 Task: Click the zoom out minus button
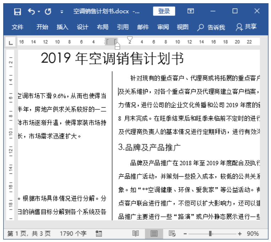coord(185,234)
